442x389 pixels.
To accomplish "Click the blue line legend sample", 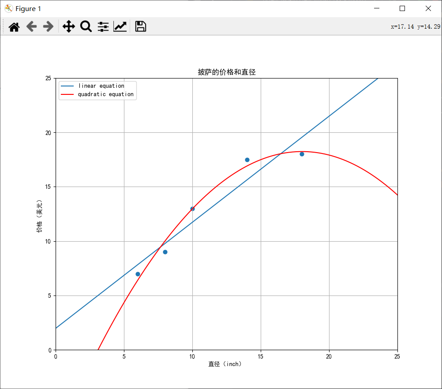I will (x=67, y=86).
